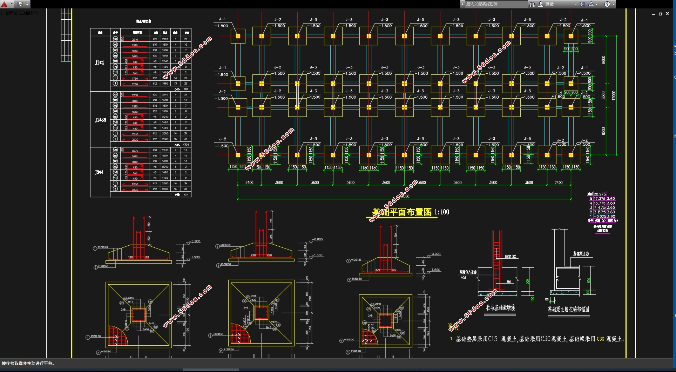Image resolution: width=676 pixels, height=372 pixels.
Task: Click elevation value 17.375
Action: pos(600,199)
